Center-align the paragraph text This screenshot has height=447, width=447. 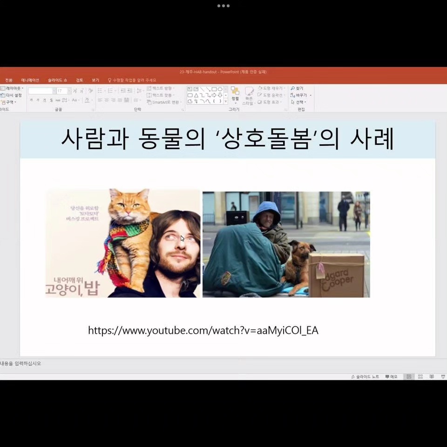point(106,100)
